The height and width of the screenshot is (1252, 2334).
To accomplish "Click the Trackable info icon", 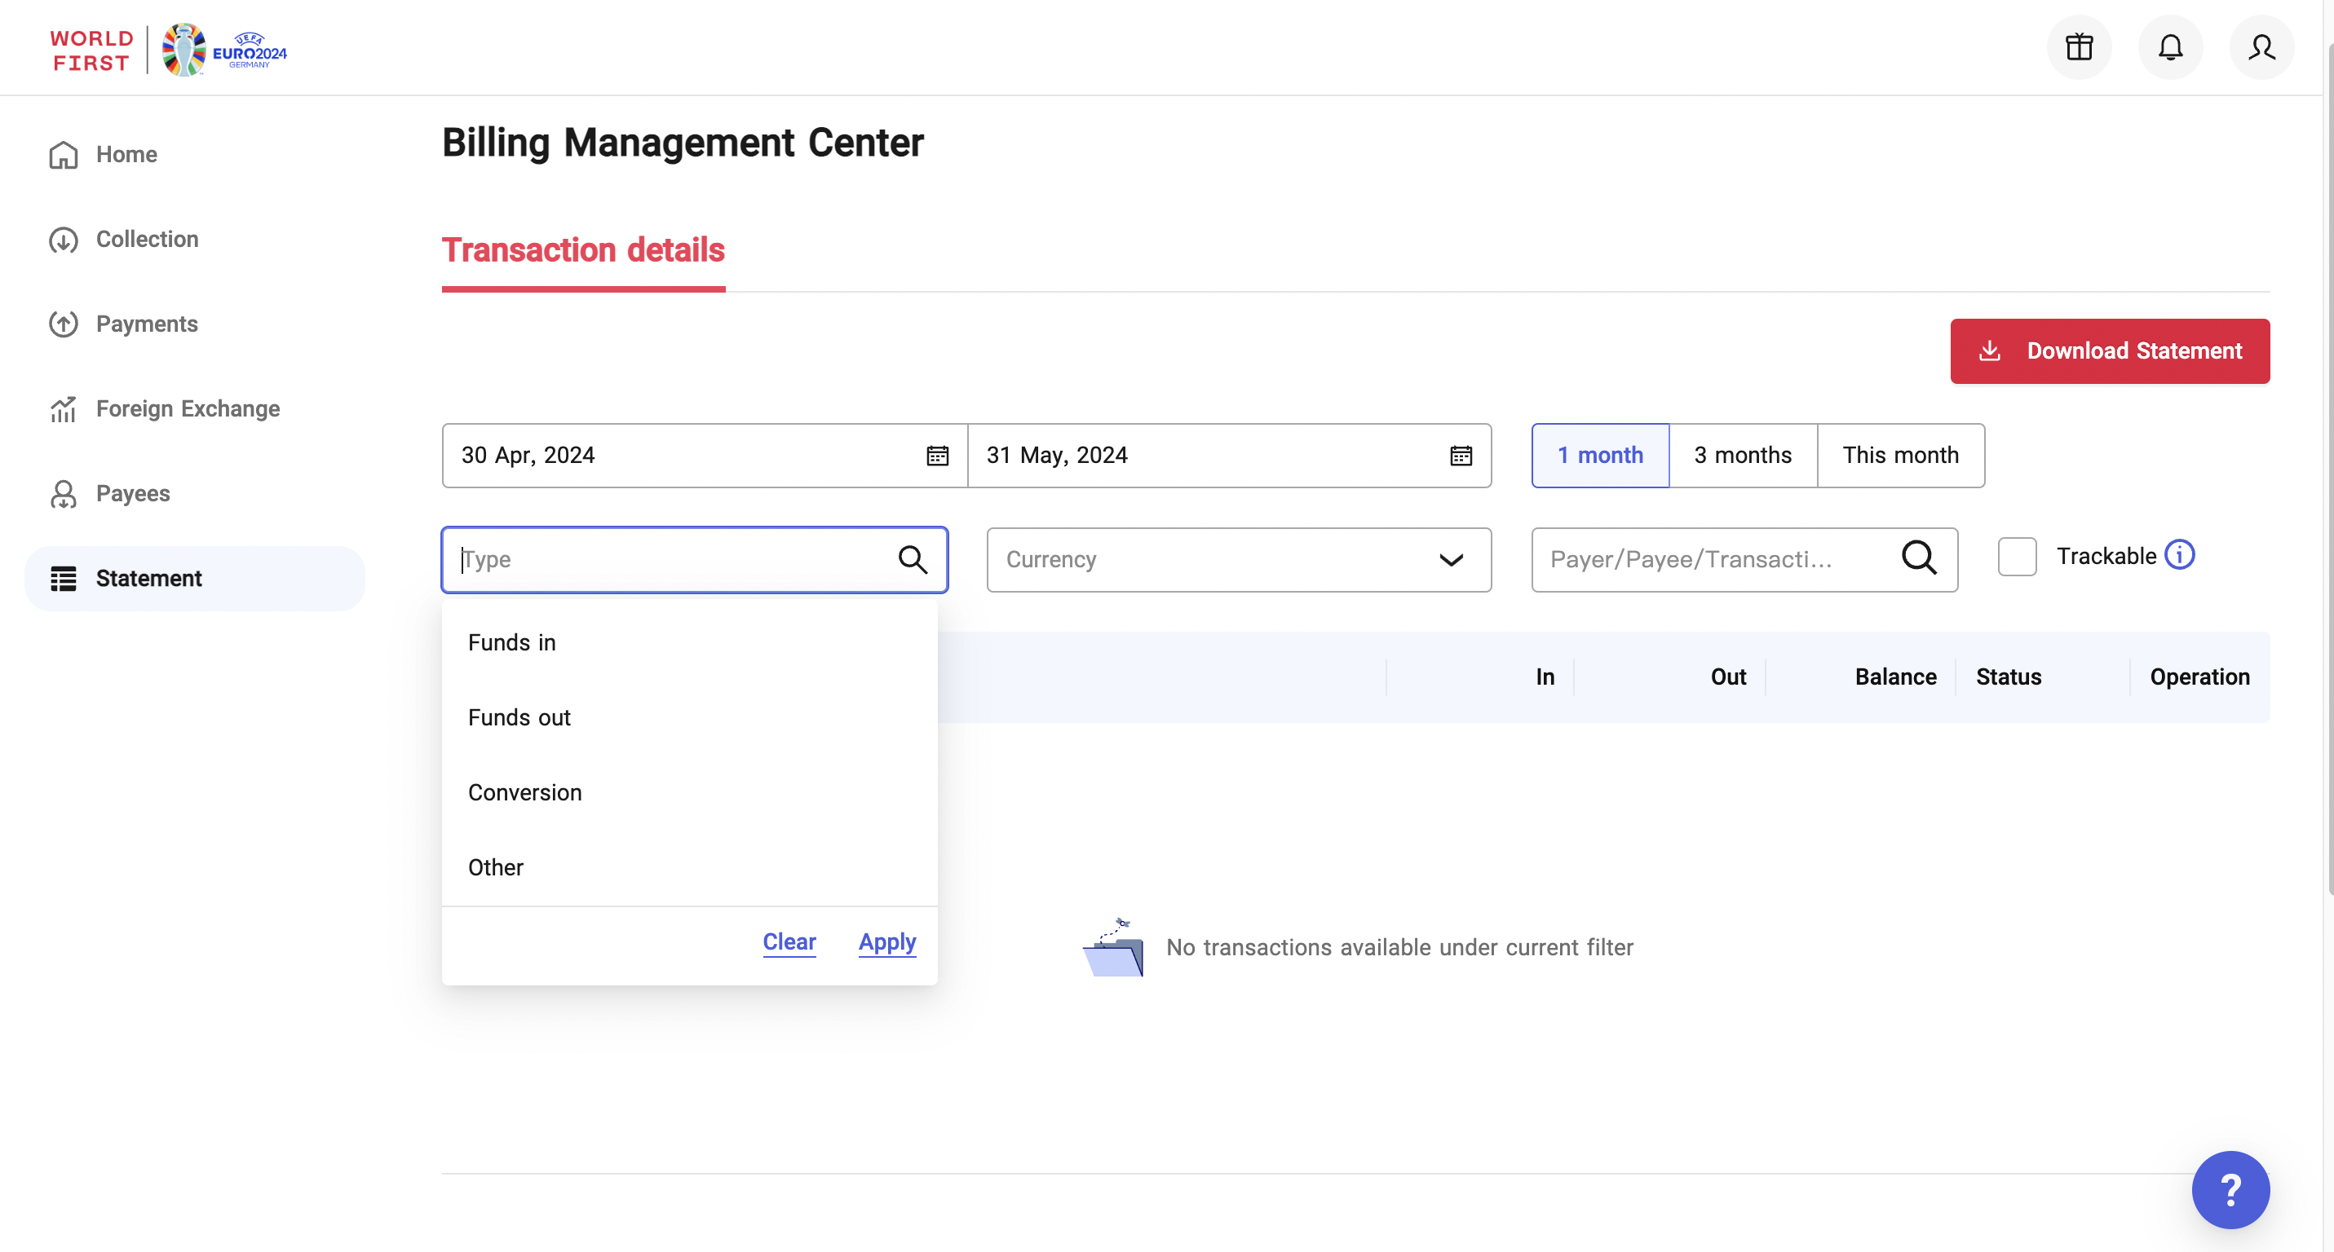I will coord(2179,555).
